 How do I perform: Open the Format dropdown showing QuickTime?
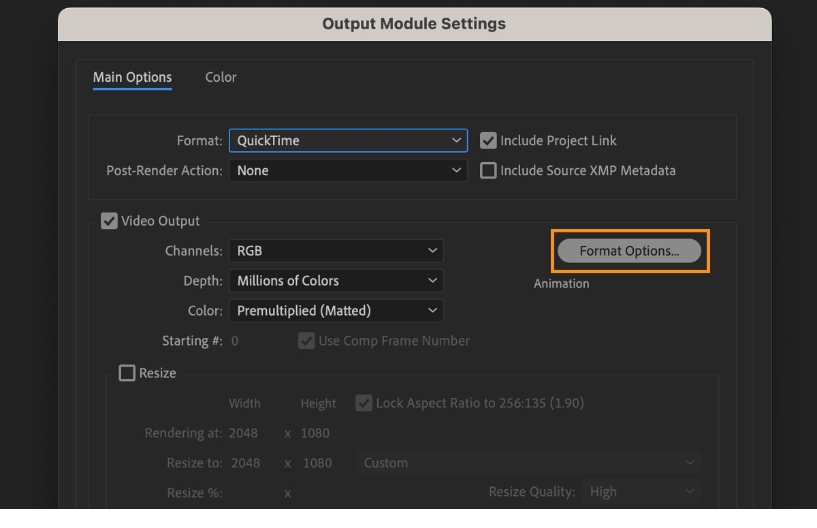[x=348, y=140]
